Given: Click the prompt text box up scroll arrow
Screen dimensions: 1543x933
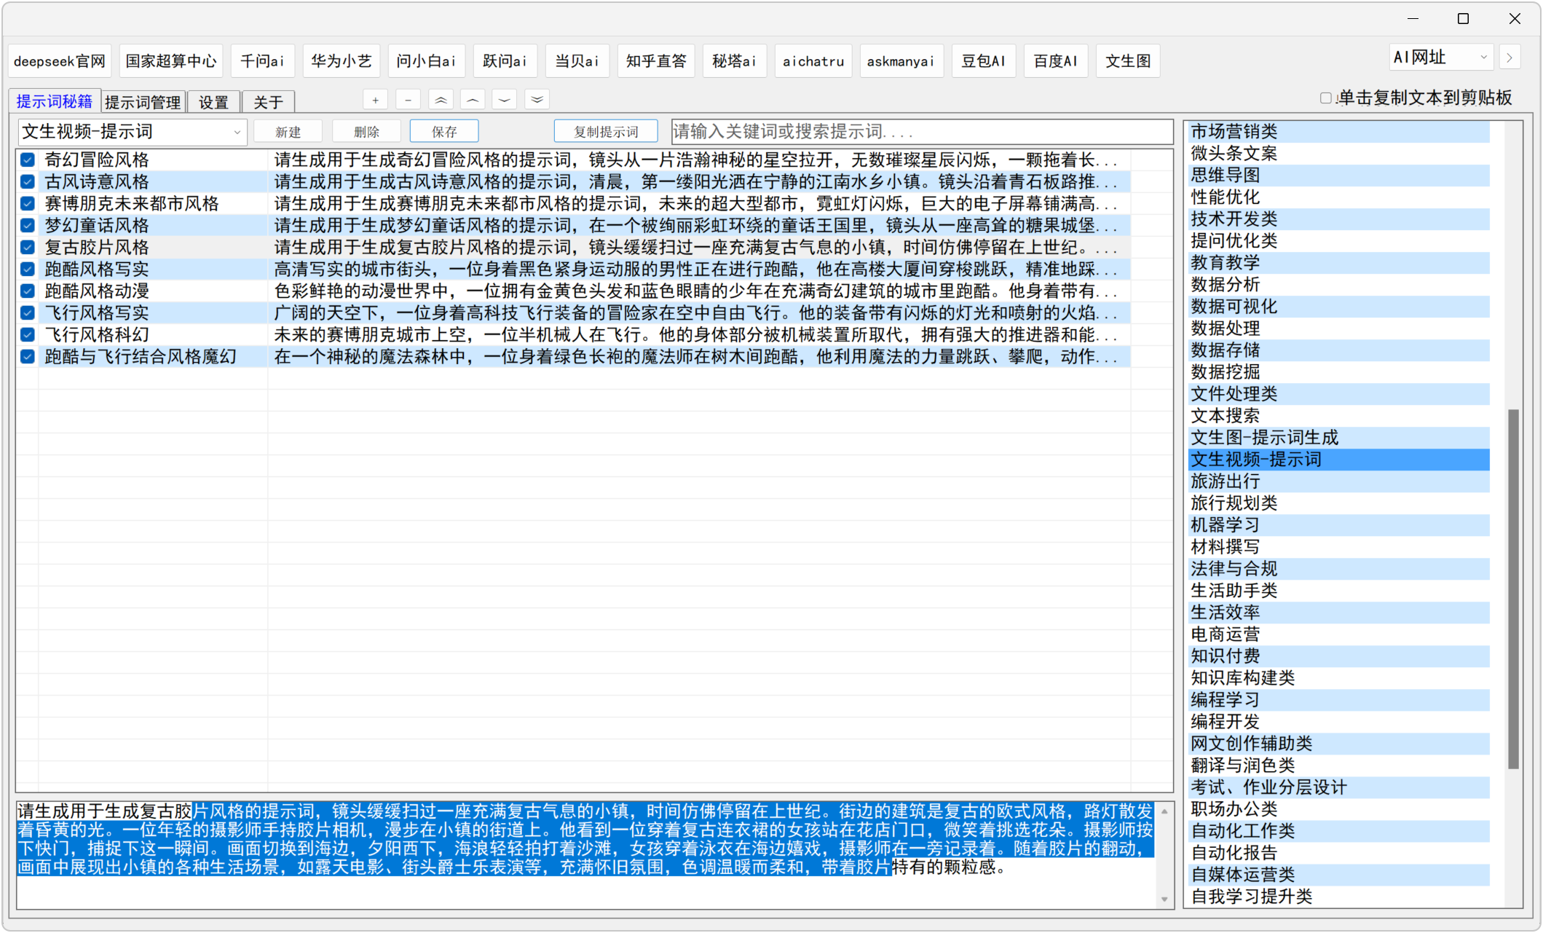Looking at the screenshot, I should tap(1164, 811).
